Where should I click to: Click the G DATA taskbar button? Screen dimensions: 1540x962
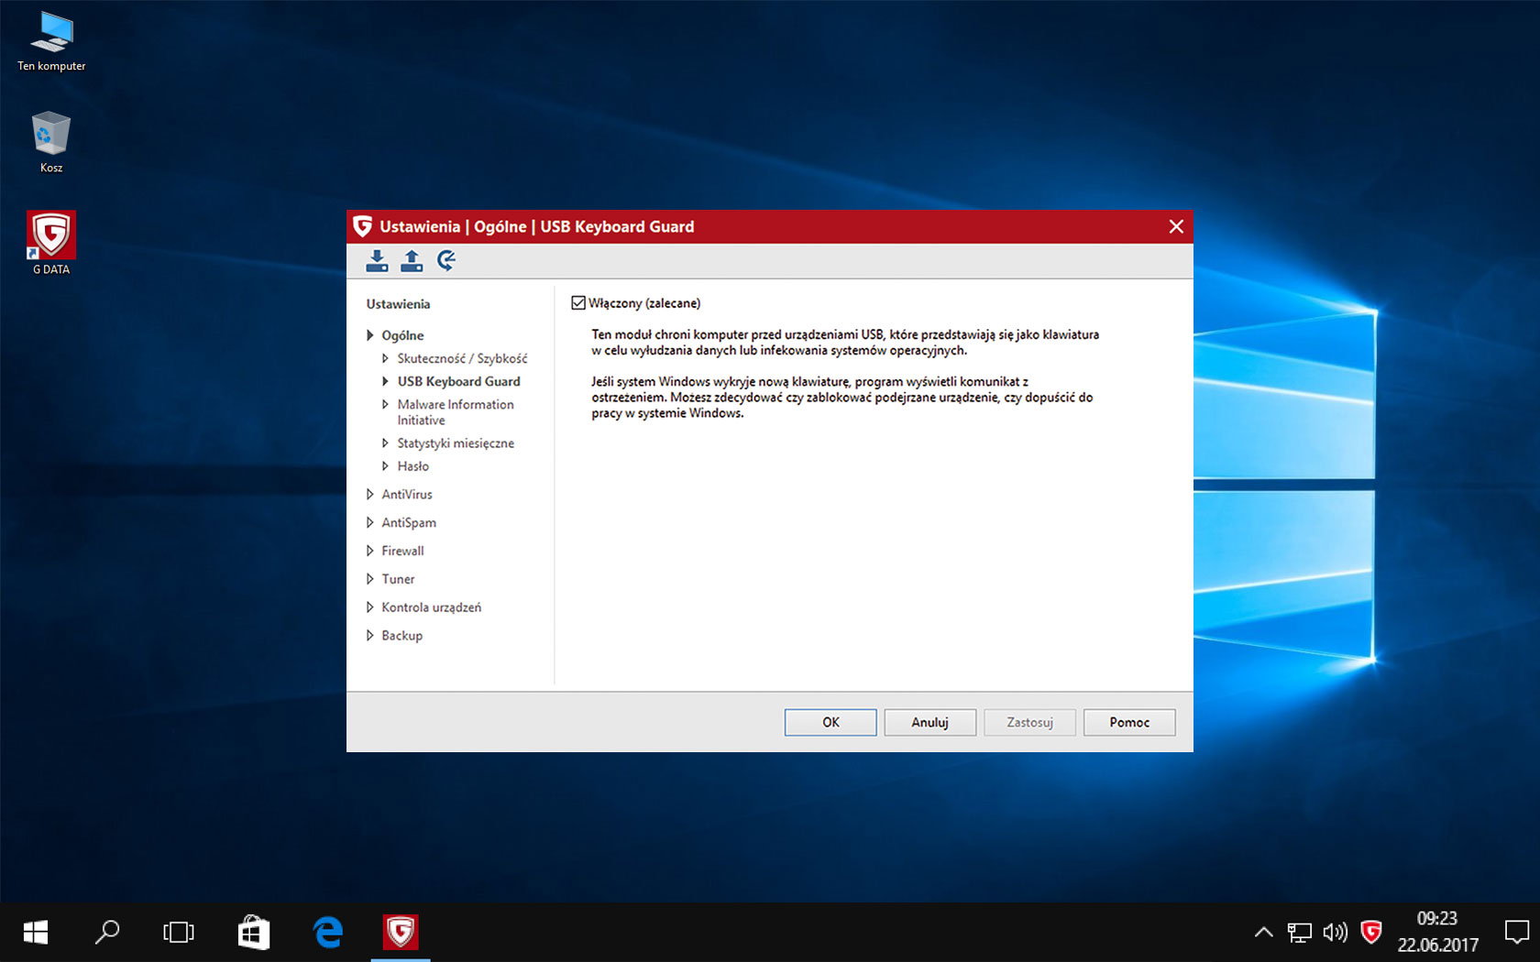coord(401,933)
